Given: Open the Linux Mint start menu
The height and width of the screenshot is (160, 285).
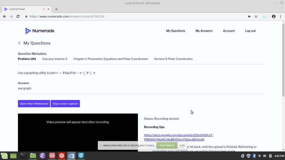Looking at the screenshot, I should (x=4, y=156).
